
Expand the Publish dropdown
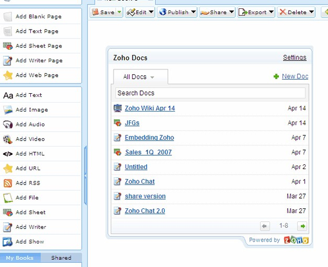(194, 12)
